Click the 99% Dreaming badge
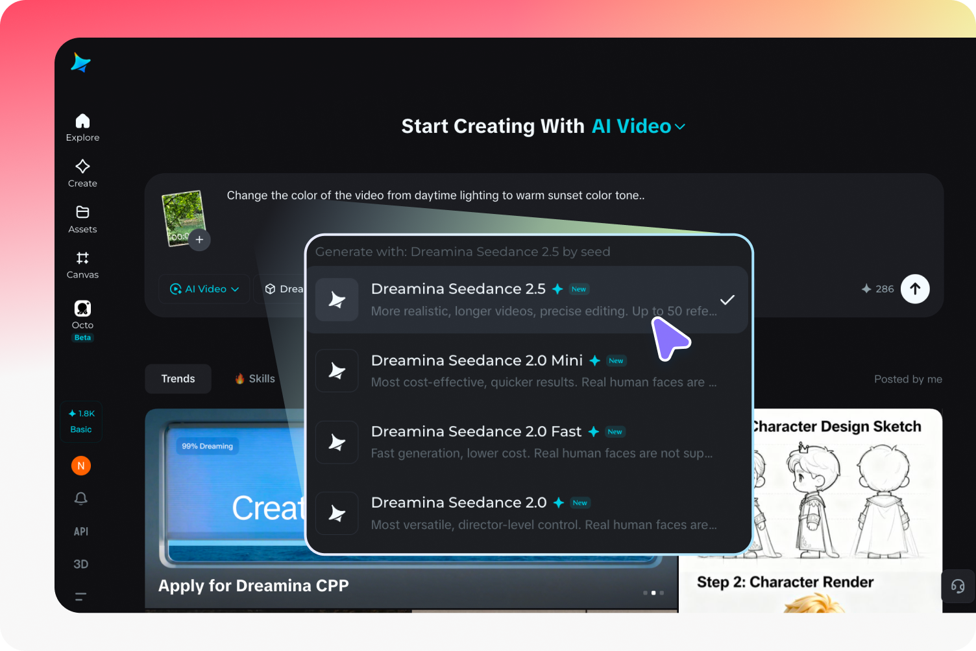The image size is (976, 651). (x=207, y=446)
